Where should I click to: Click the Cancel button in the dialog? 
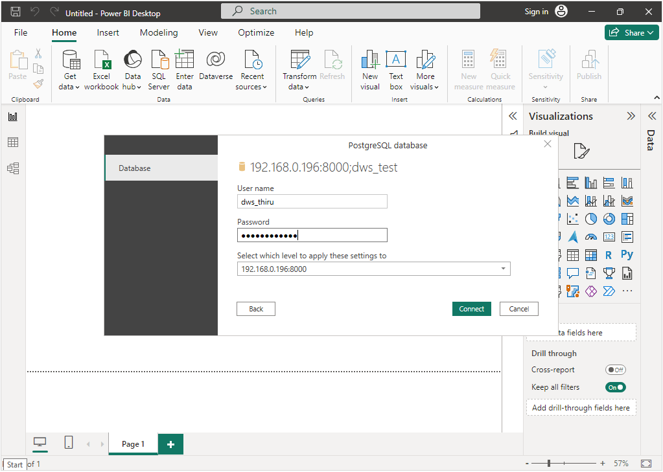click(x=519, y=309)
